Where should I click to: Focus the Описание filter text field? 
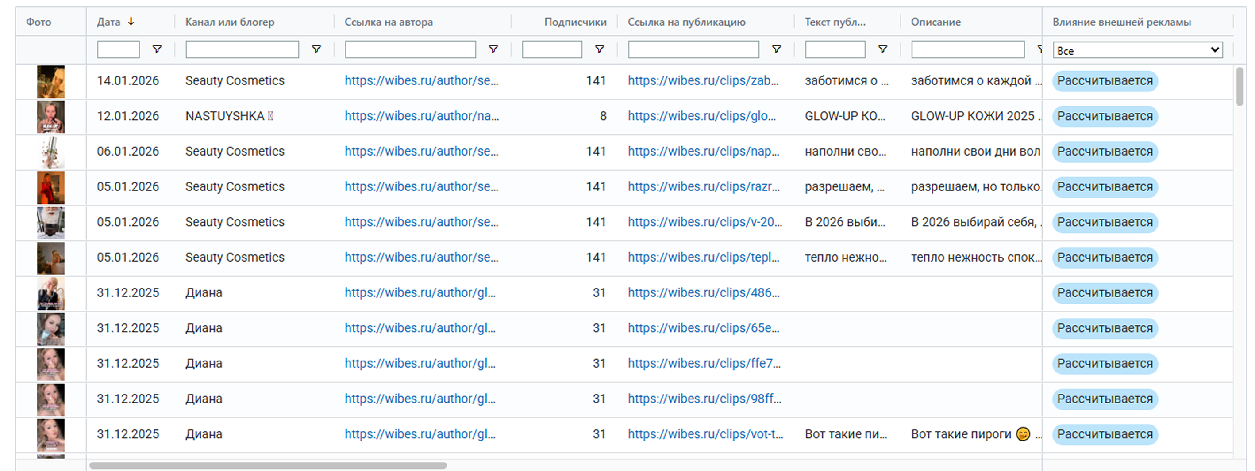(x=967, y=49)
